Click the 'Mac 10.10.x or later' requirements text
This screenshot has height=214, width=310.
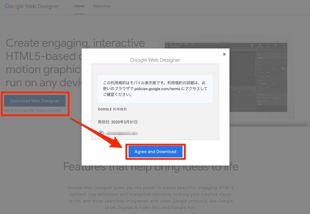pyautogui.click(x=32, y=110)
